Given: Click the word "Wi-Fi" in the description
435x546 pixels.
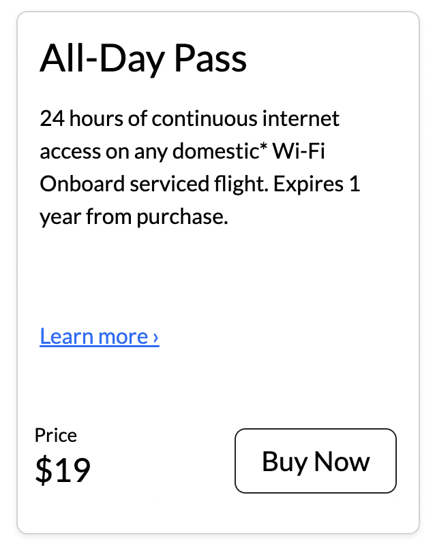Looking at the screenshot, I should (x=298, y=152).
